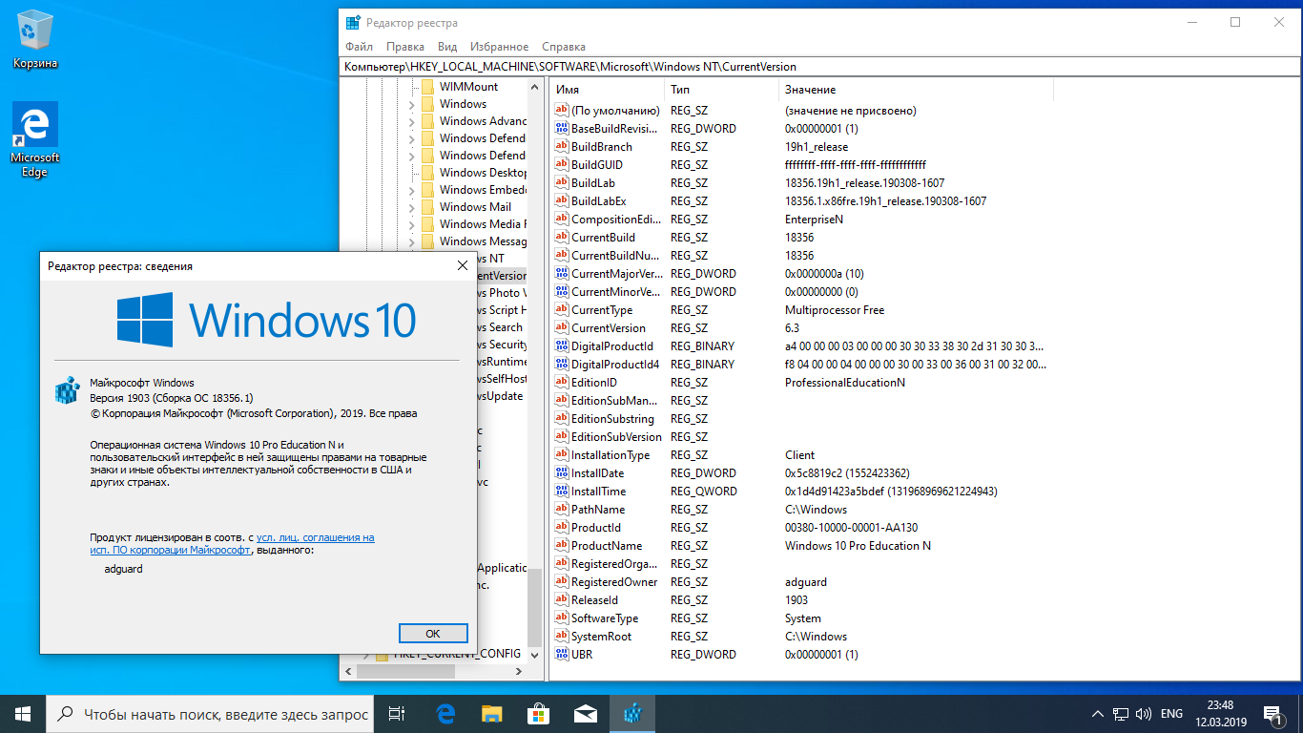Image resolution: width=1303 pixels, height=733 pixels.
Task: Open File Explorer from the taskbar
Action: (492, 713)
